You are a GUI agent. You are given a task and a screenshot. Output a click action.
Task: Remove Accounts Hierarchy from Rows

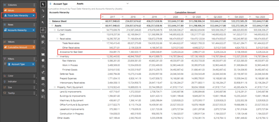(x=34, y=30)
